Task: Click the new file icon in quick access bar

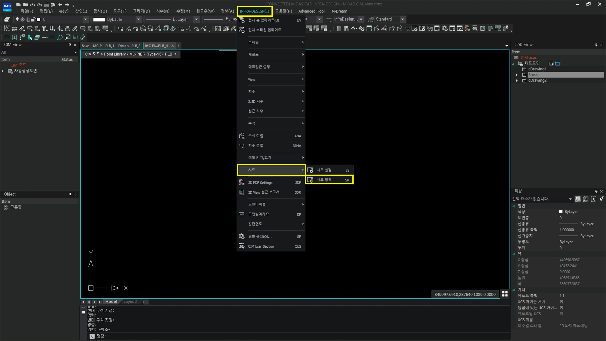Action: pyautogui.click(x=18, y=5)
